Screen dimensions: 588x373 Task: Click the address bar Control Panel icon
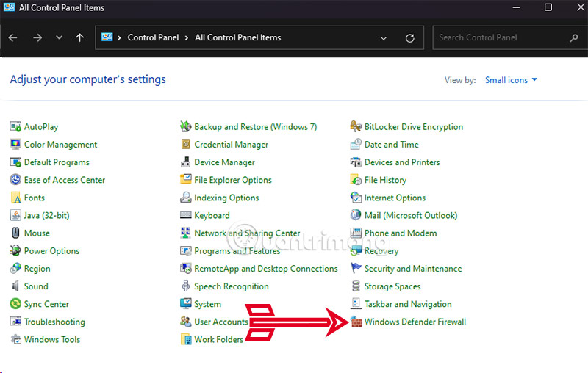tap(107, 37)
